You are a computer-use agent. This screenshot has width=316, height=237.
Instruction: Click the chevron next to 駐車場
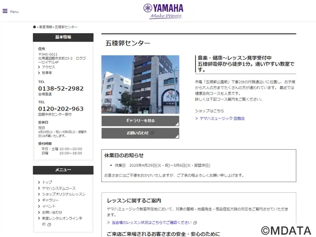point(39,73)
